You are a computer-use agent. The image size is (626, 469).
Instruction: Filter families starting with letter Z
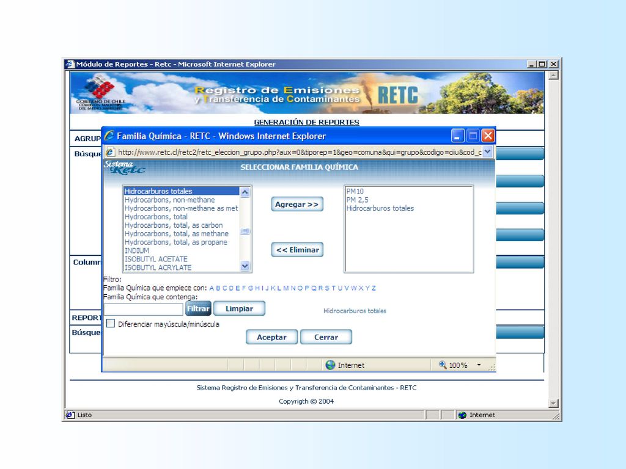click(374, 288)
